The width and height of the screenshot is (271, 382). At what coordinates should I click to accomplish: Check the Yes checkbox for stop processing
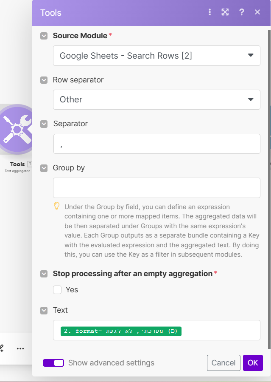tap(58, 290)
